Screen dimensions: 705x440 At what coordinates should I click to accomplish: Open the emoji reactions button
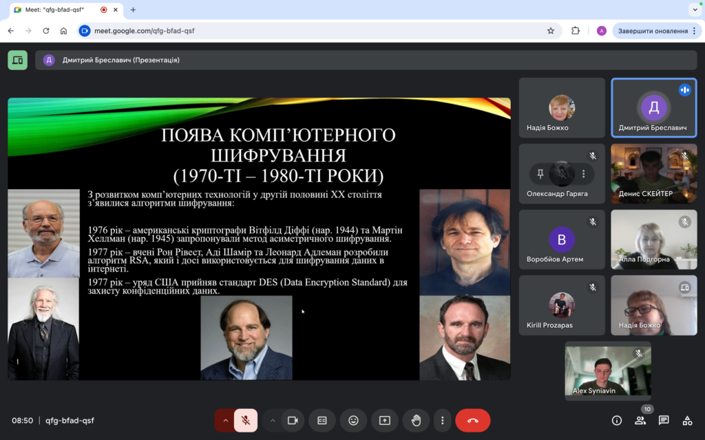[x=353, y=420]
